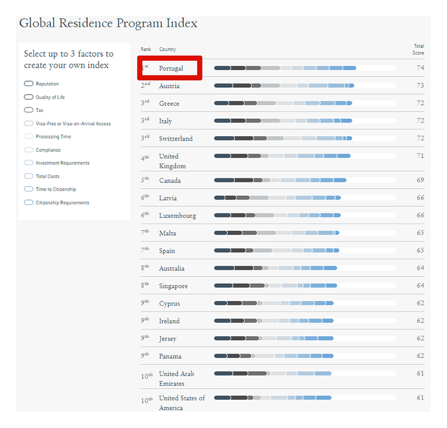Click the Ireland country name
This screenshot has height=428, width=447.
click(169, 321)
